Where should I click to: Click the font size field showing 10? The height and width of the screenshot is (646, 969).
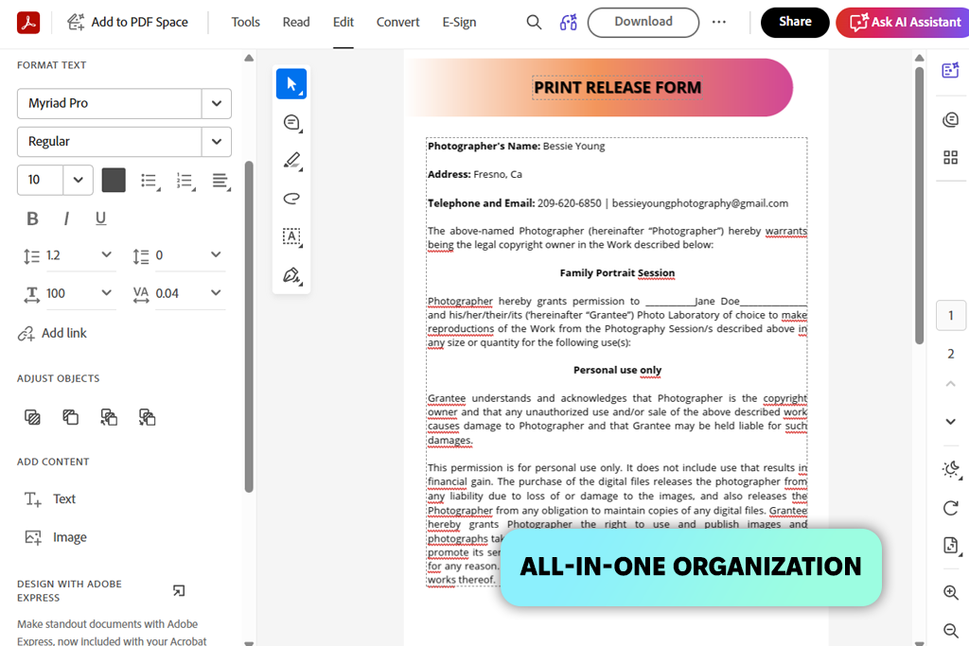(40, 180)
